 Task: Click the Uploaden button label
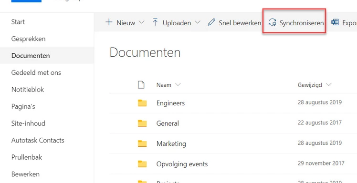(177, 23)
